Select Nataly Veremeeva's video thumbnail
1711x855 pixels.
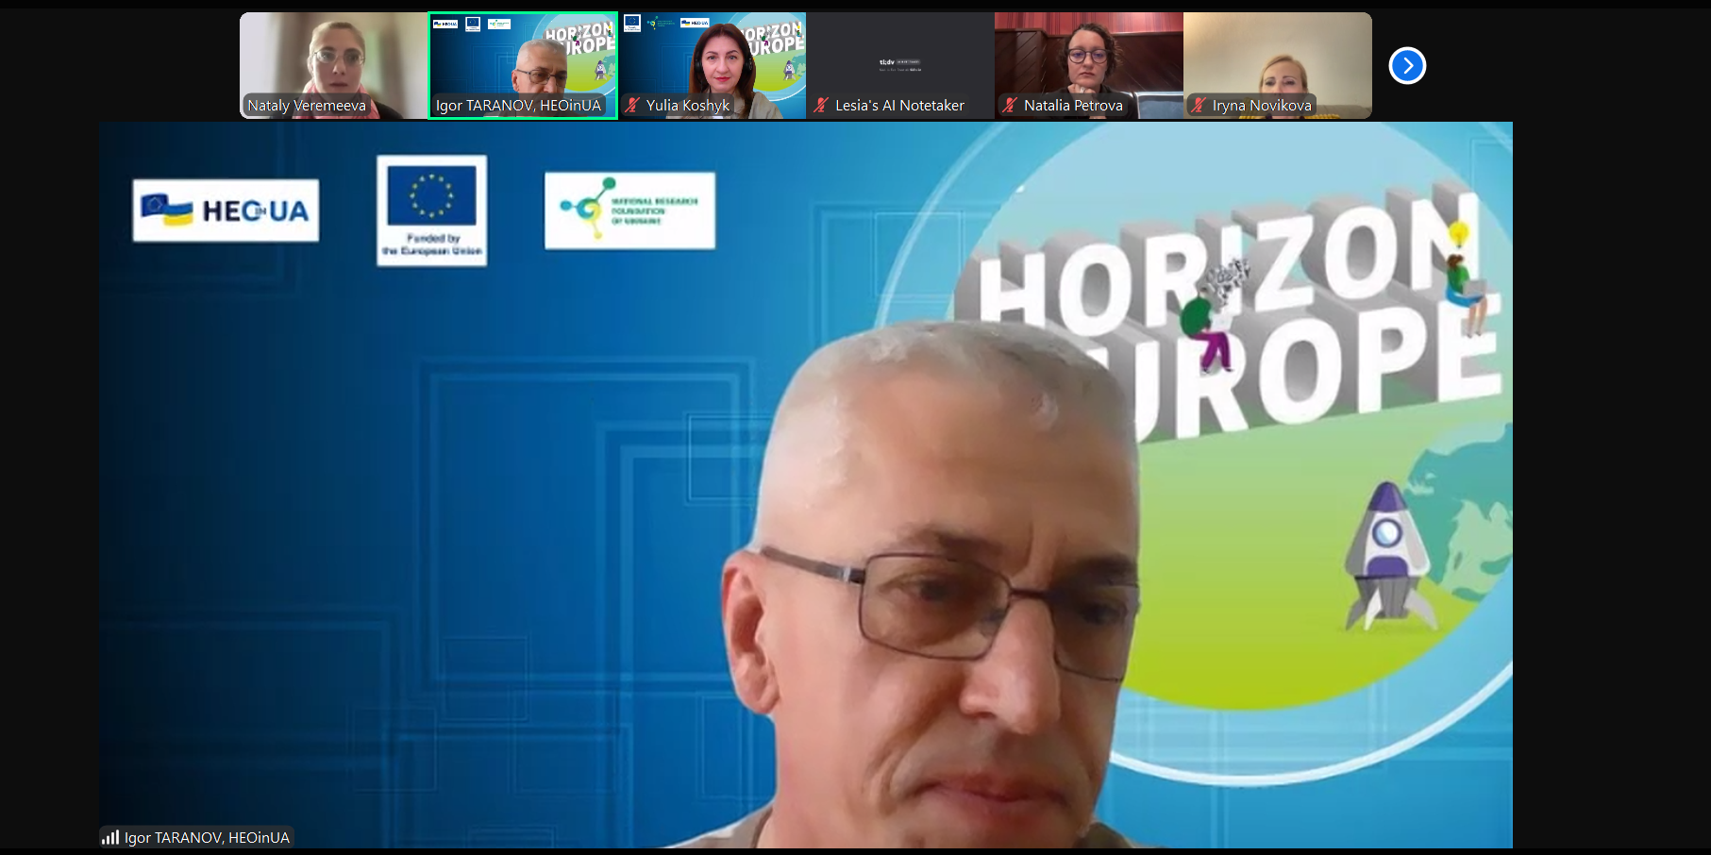(x=334, y=65)
